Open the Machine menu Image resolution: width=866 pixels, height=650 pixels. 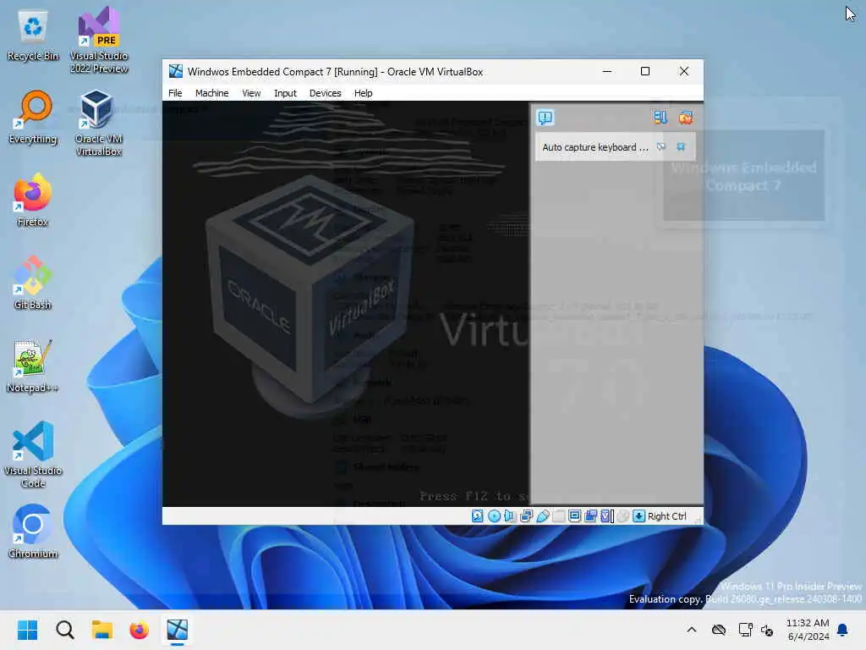211,93
